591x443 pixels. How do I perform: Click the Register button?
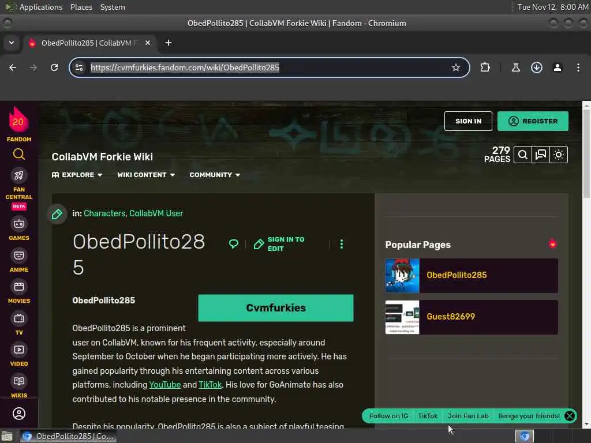533,121
